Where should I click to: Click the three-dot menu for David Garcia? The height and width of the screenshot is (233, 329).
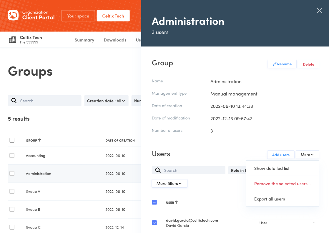tap(315, 223)
